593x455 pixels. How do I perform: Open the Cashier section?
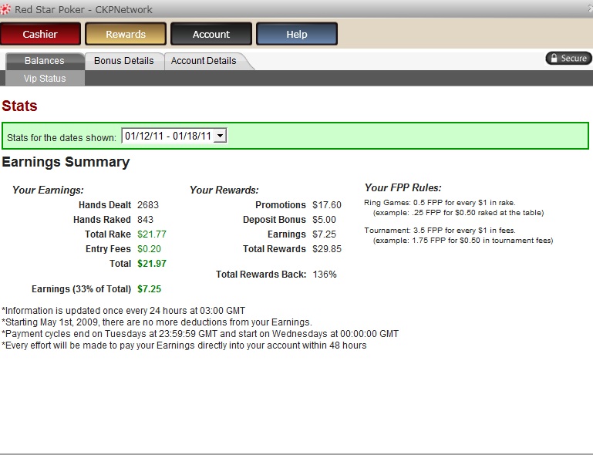pyautogui.click(x=40, y=34)
